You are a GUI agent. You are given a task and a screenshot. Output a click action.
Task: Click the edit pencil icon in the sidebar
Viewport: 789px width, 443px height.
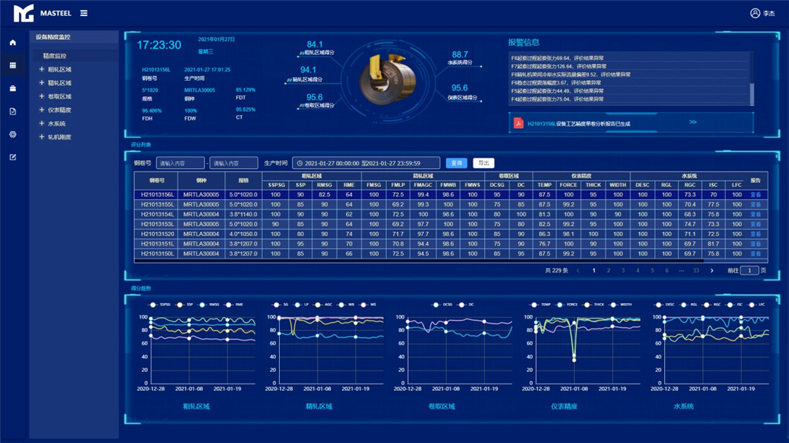coord(13,157)
